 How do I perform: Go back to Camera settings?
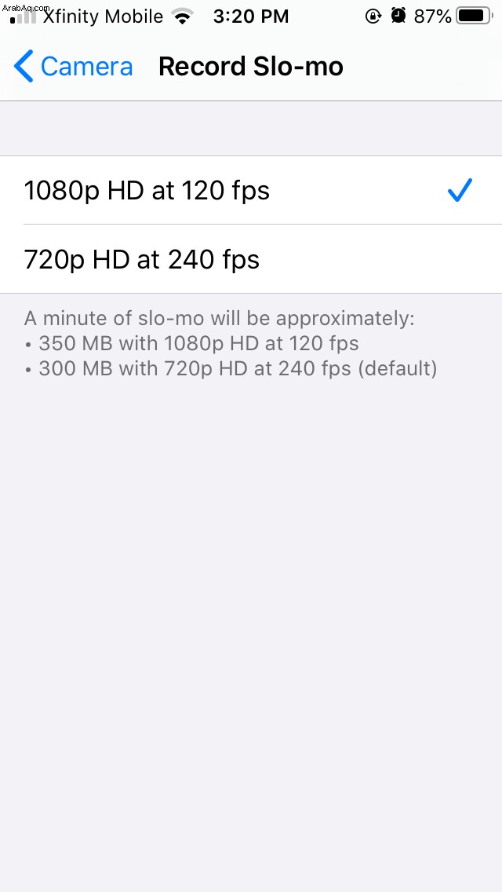[x=73, y=66]
